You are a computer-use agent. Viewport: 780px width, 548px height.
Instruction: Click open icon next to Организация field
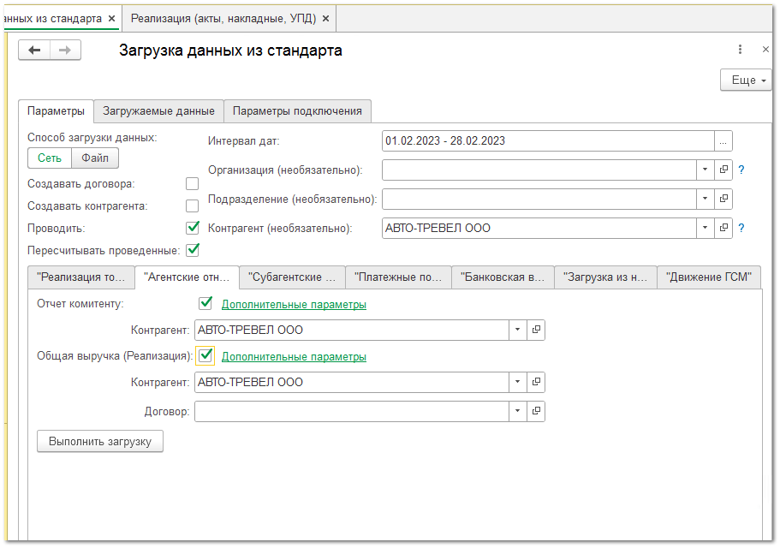pos(723,170)
